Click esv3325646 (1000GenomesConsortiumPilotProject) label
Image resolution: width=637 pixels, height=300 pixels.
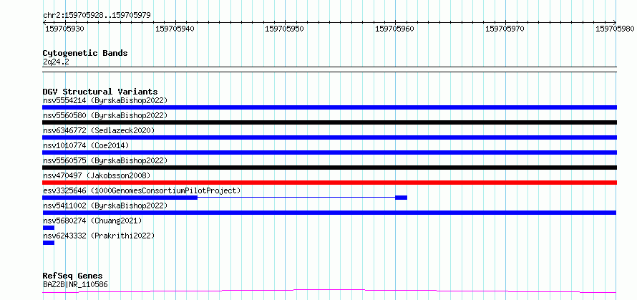coord(142,190)
